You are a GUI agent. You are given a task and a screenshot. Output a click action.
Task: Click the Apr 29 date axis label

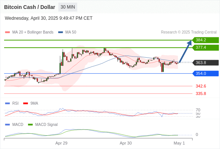point(61,143)
